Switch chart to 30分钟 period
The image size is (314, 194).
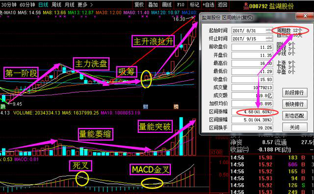click(9, 4)
